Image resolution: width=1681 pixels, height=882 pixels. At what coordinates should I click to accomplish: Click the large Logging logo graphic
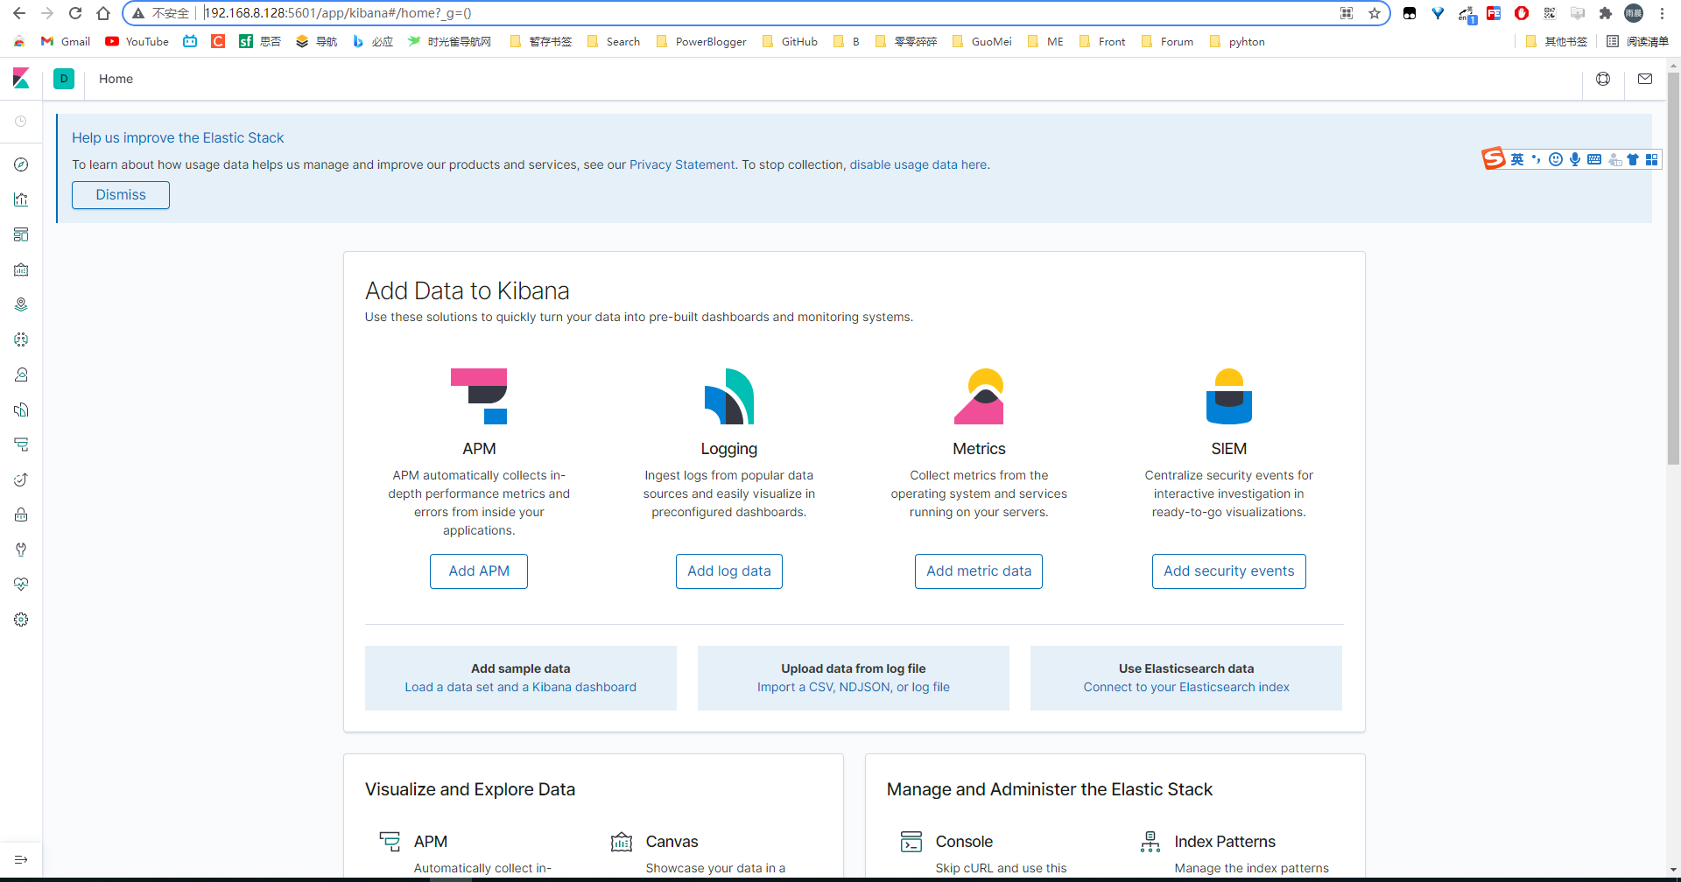[x=729, y=396]
